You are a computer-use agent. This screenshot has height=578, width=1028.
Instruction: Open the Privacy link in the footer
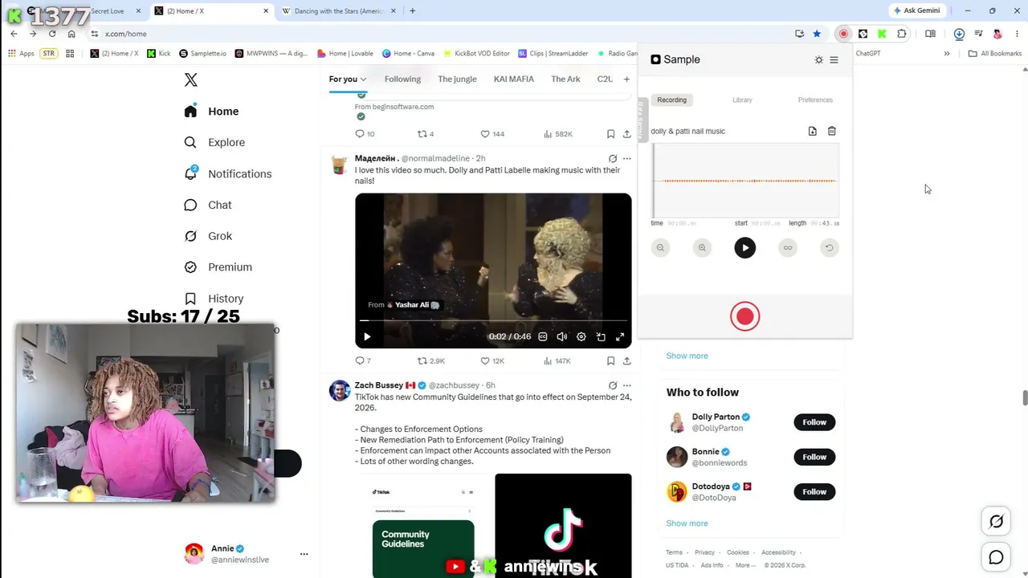pos(704,552)
